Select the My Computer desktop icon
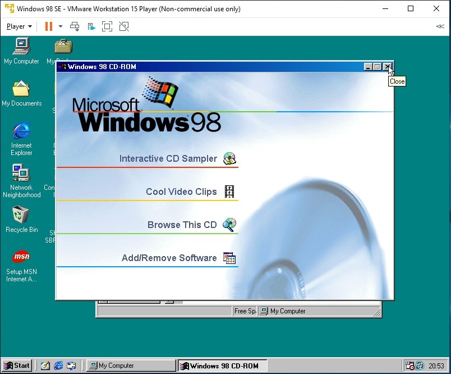This screenshot has width=451, height=374. tap(21, 51)
